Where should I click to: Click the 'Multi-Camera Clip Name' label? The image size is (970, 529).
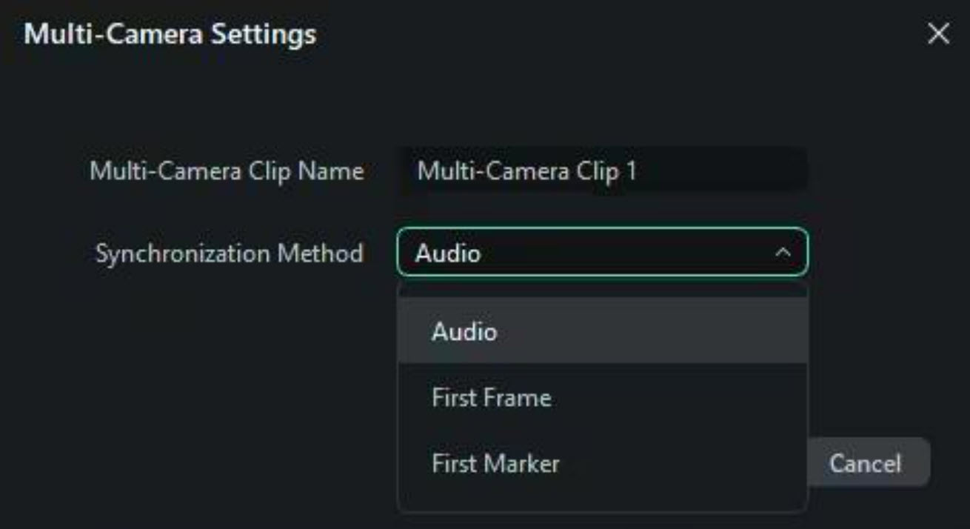pos(227,172)
